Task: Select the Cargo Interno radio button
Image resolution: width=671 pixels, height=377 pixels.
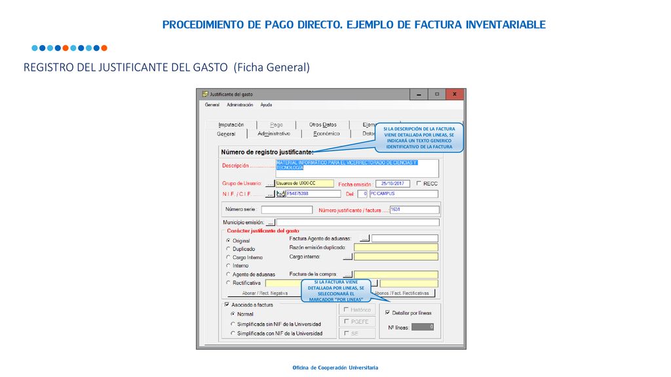Action: 228,257
